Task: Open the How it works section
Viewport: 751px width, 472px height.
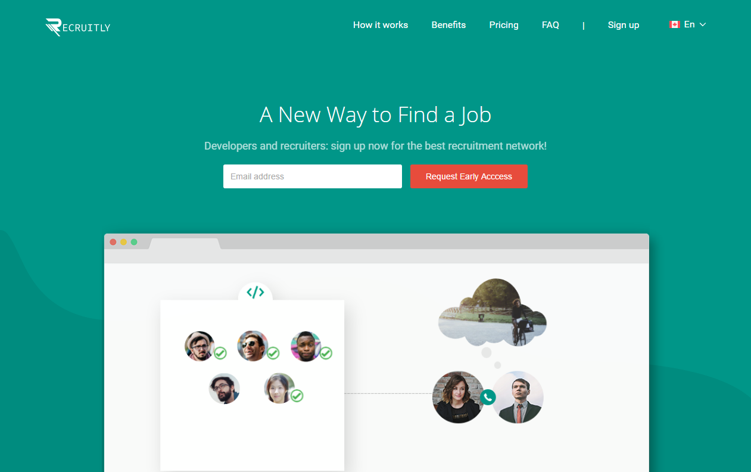Action: tap(381, 25)
